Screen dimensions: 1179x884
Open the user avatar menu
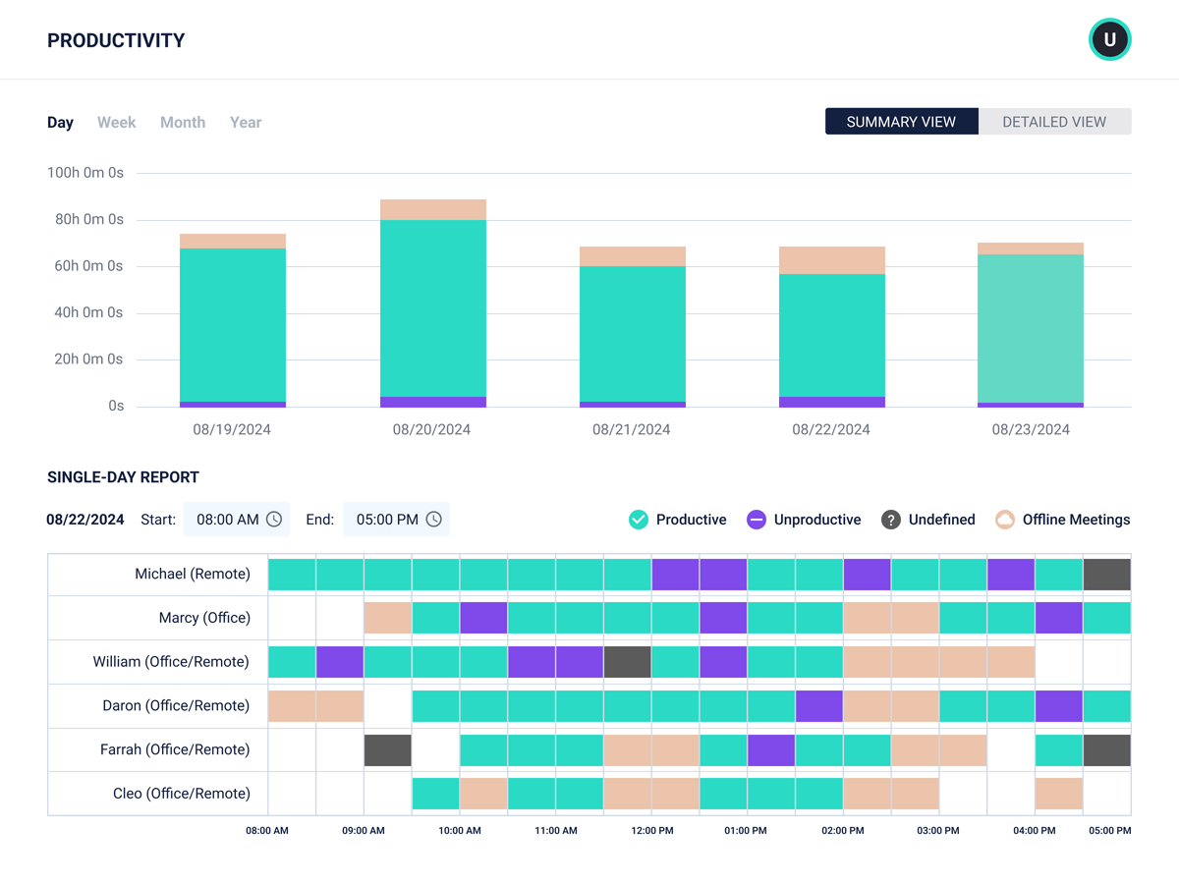(1109, 39)
